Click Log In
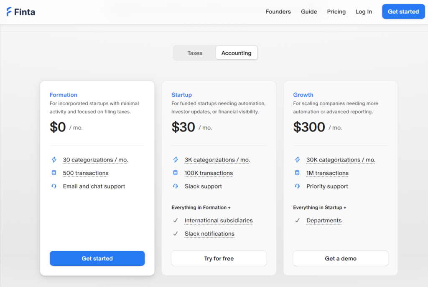The height and width of the screenshot is (287, 428). click(363, 12)
